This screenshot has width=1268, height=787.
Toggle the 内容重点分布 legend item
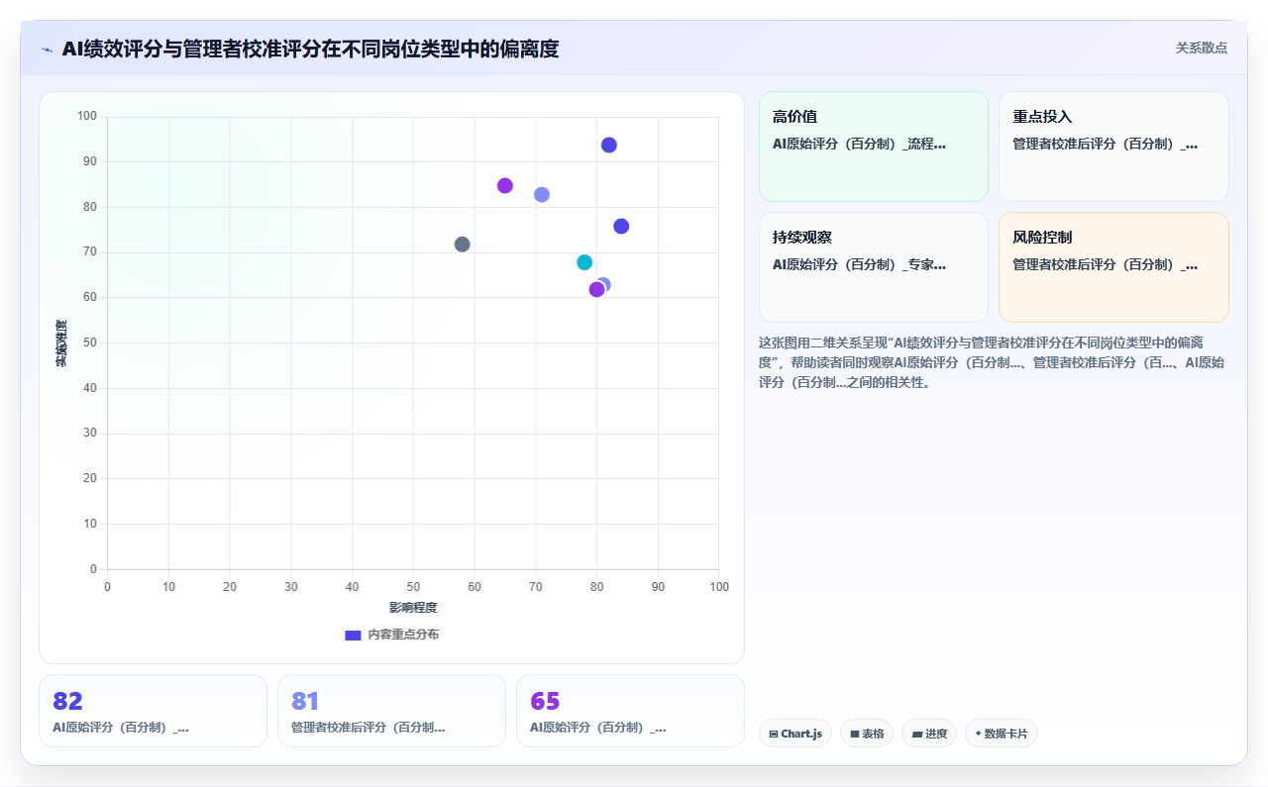tap(392, 635)
